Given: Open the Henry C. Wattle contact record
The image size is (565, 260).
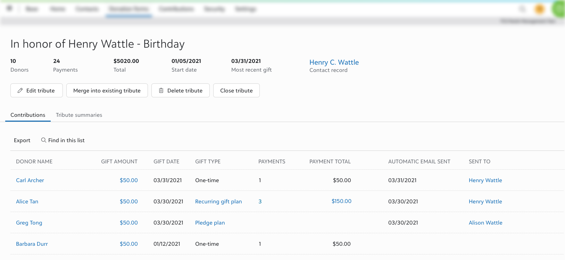Looking at the screenshot, I should click(334, 62).
